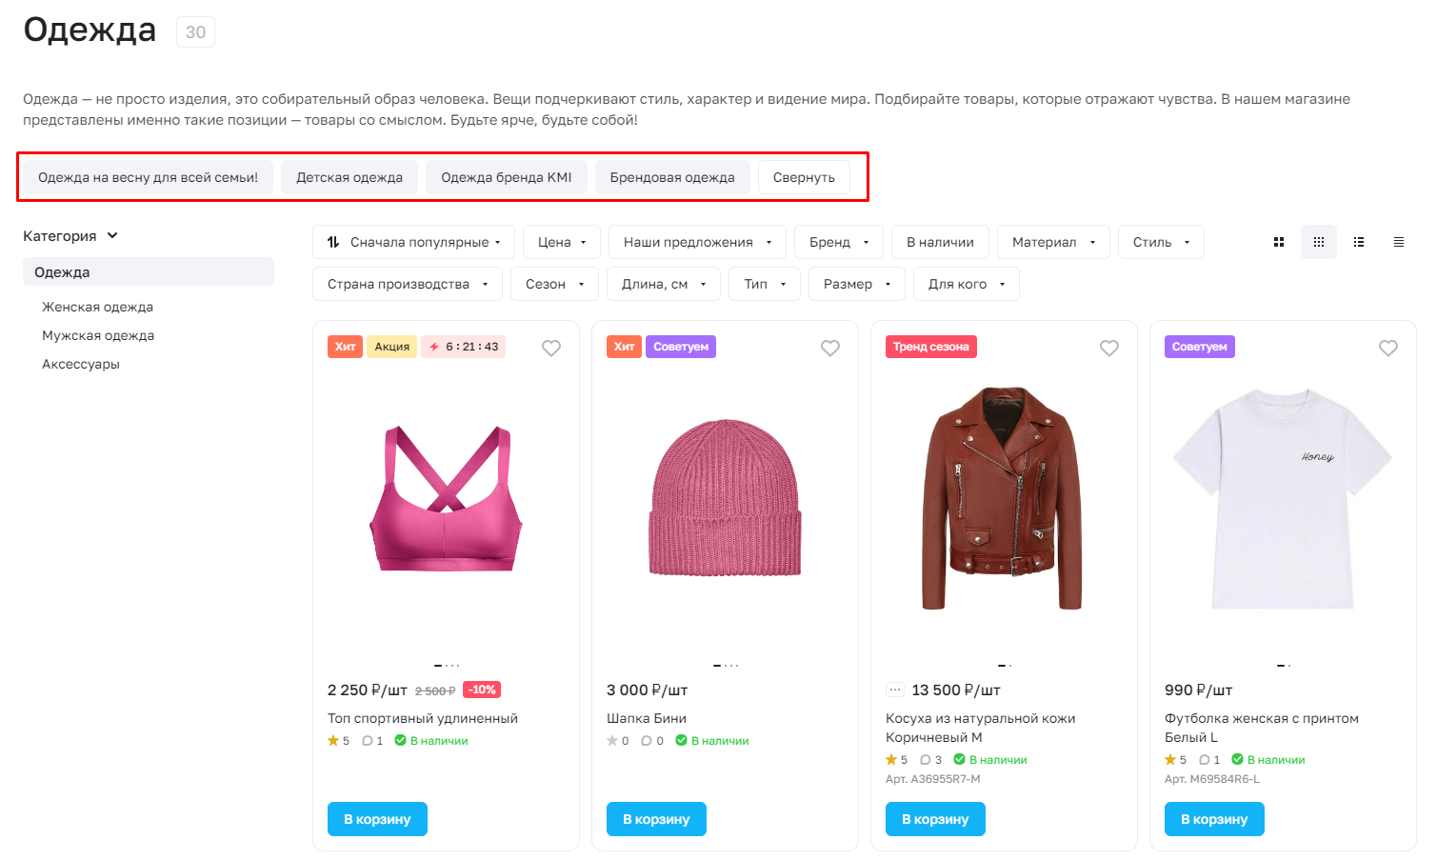The height and width of the screenshot is (860, 1437).
Task: Click the heart icon on Шапка Бини
Action: click(830, 349)
